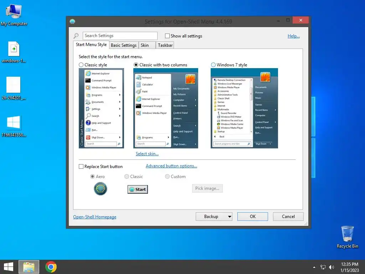This screenshot has height=274, width=365.
Task: Maximize the Open-Shell settings window
Action: pos(288,20)
